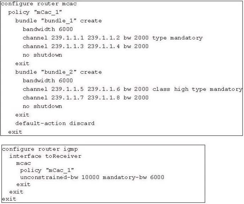Select the policy "mCac_1" line at top
The image size is (244, 204).
(35, 12)
